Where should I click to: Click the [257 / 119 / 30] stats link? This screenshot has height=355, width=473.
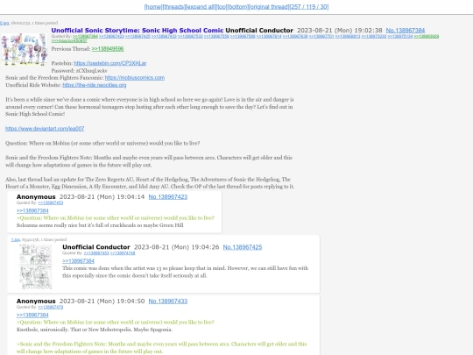coord(309,7)
